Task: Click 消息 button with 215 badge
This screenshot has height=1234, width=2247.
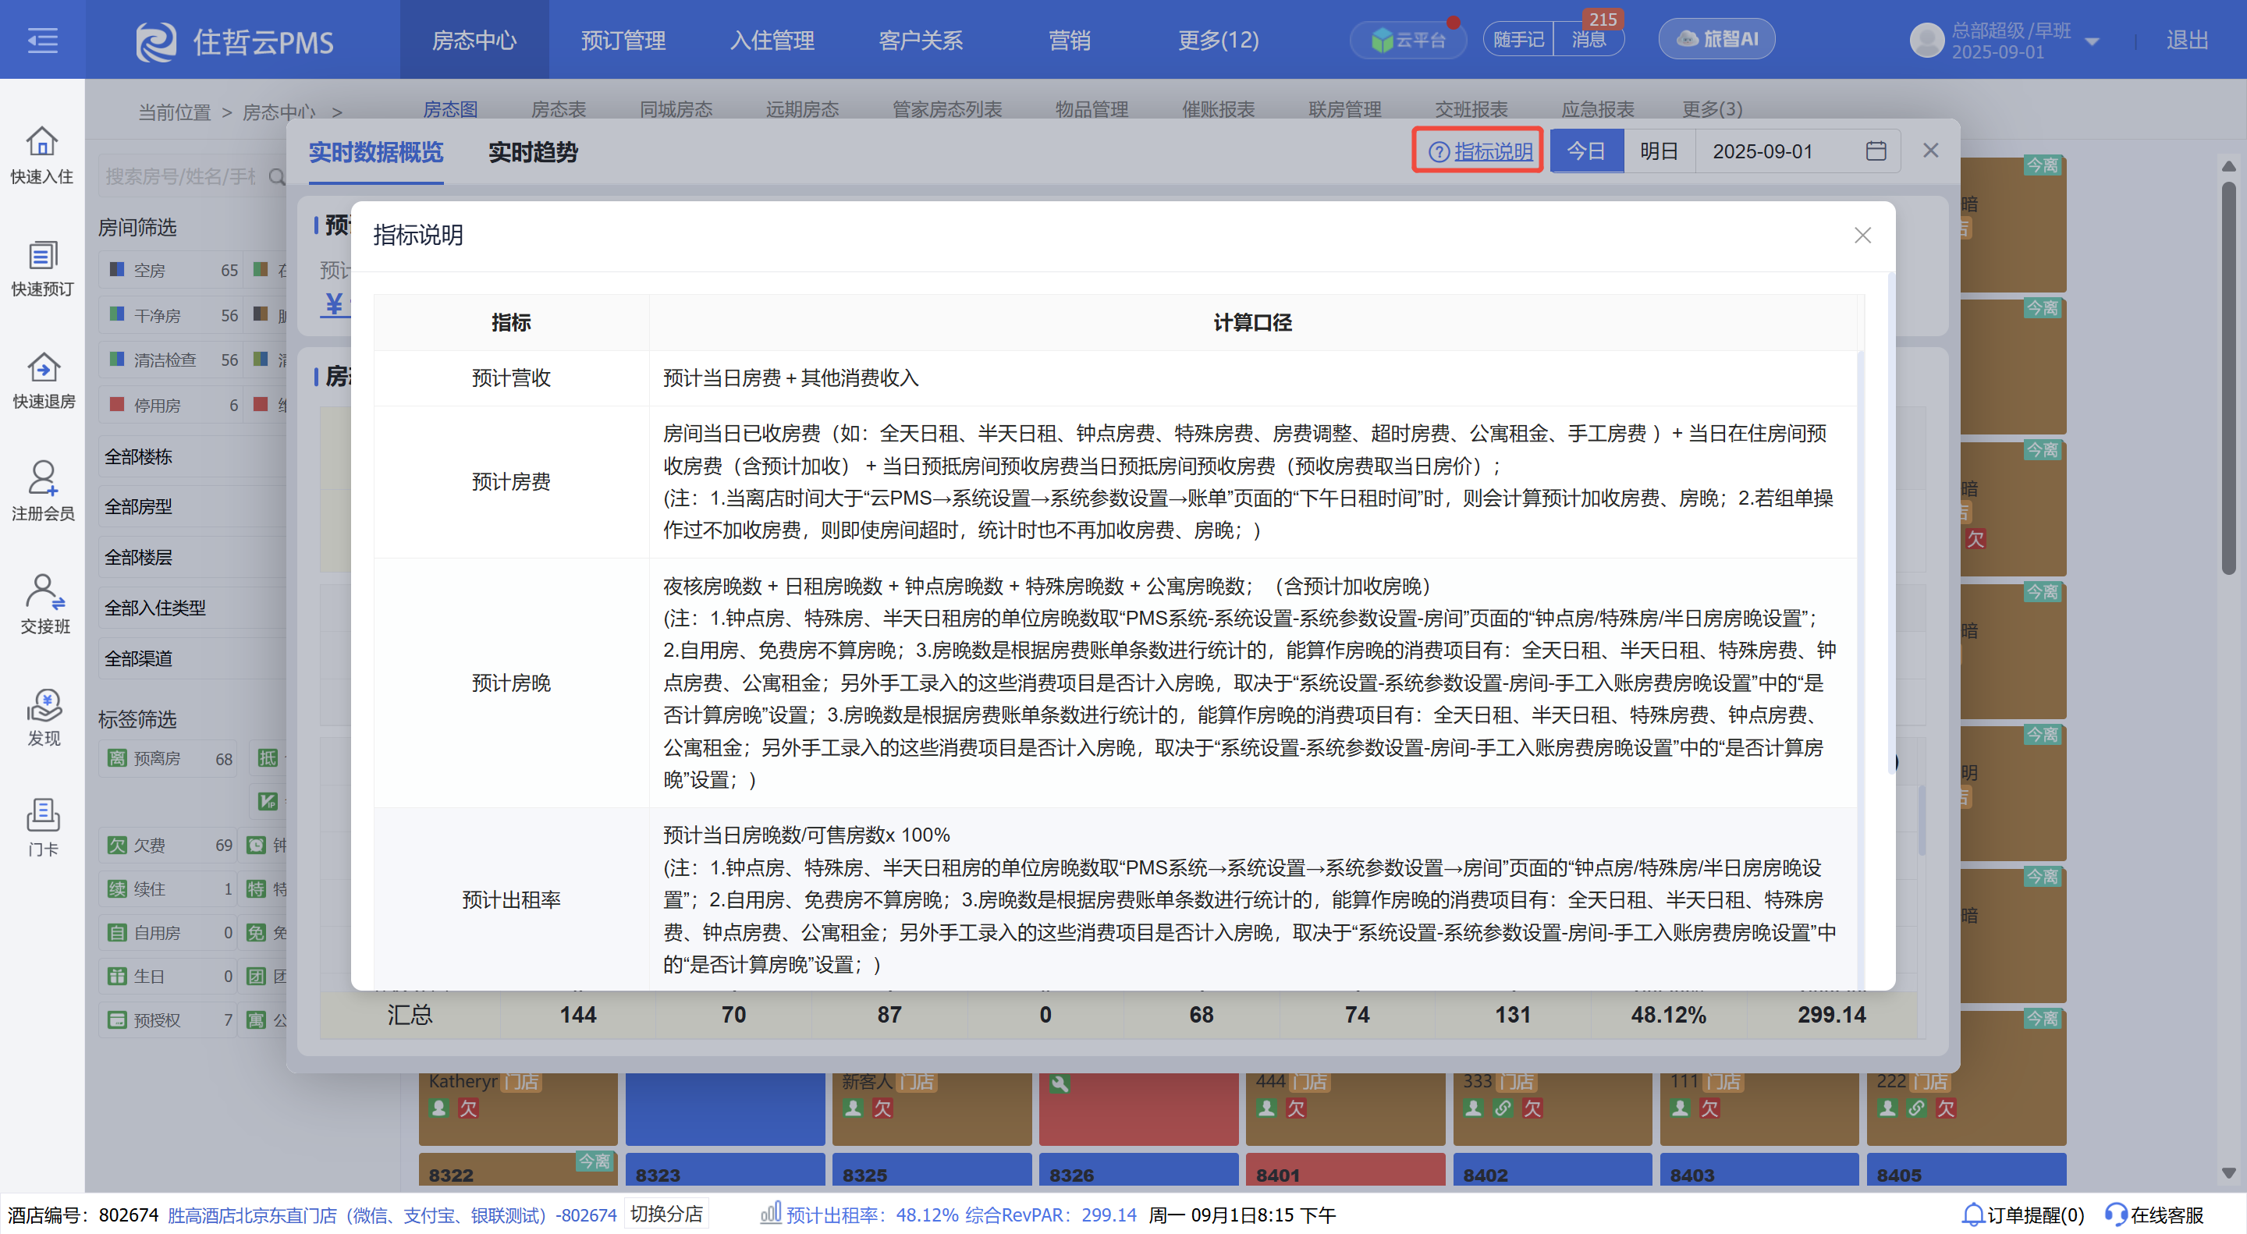Action: point(1589,39)
